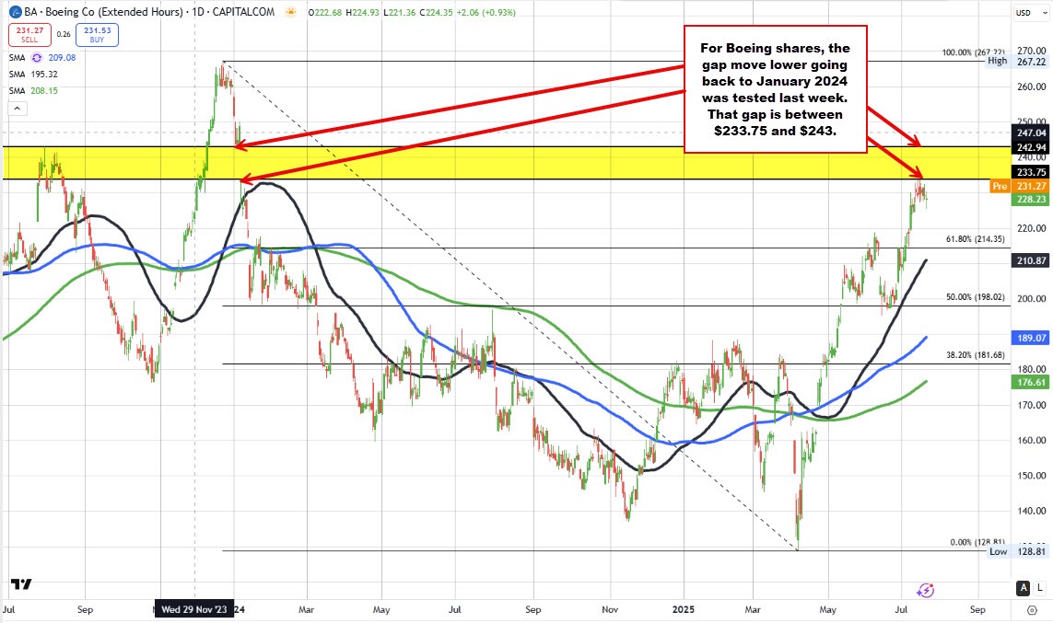Toggle the L logarithmic scale button
Screen dimensions: 1053x623
tap(1039, 588)
